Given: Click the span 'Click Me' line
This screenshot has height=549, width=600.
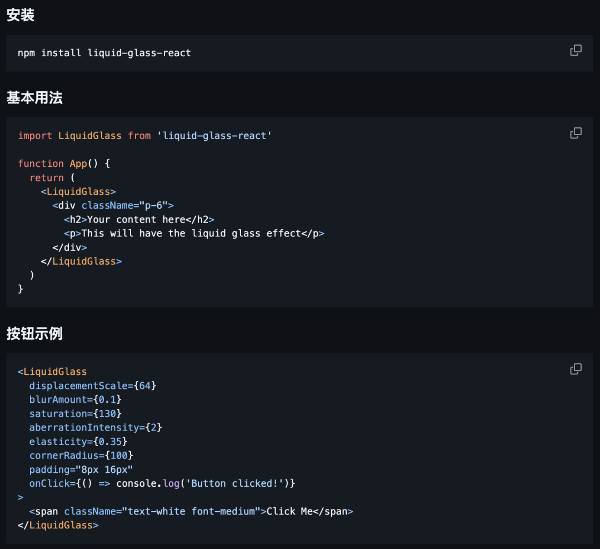Looking at the screenshot, I should pos(191,512).
